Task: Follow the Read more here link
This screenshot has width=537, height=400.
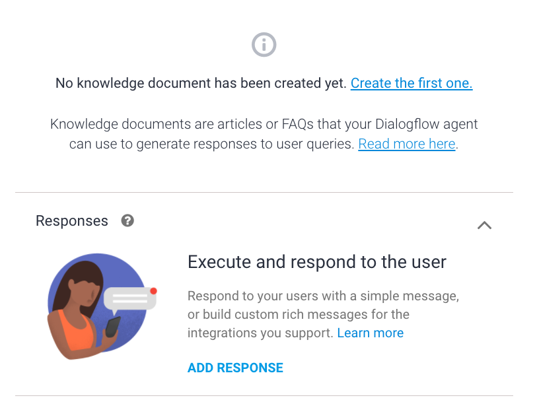Action: coord(406,144)
